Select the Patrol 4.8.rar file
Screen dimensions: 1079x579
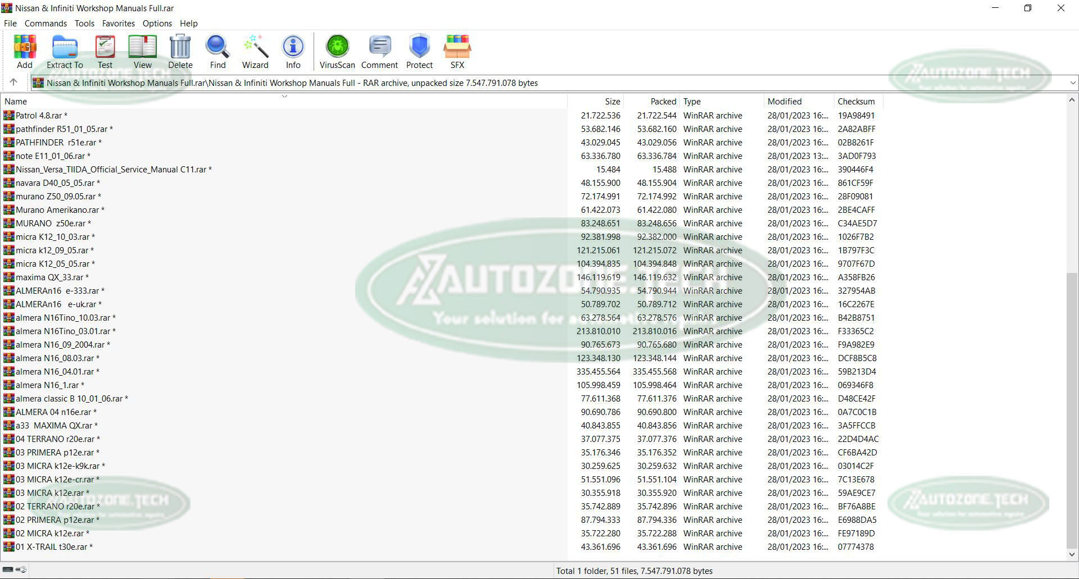tap(38, 116)
